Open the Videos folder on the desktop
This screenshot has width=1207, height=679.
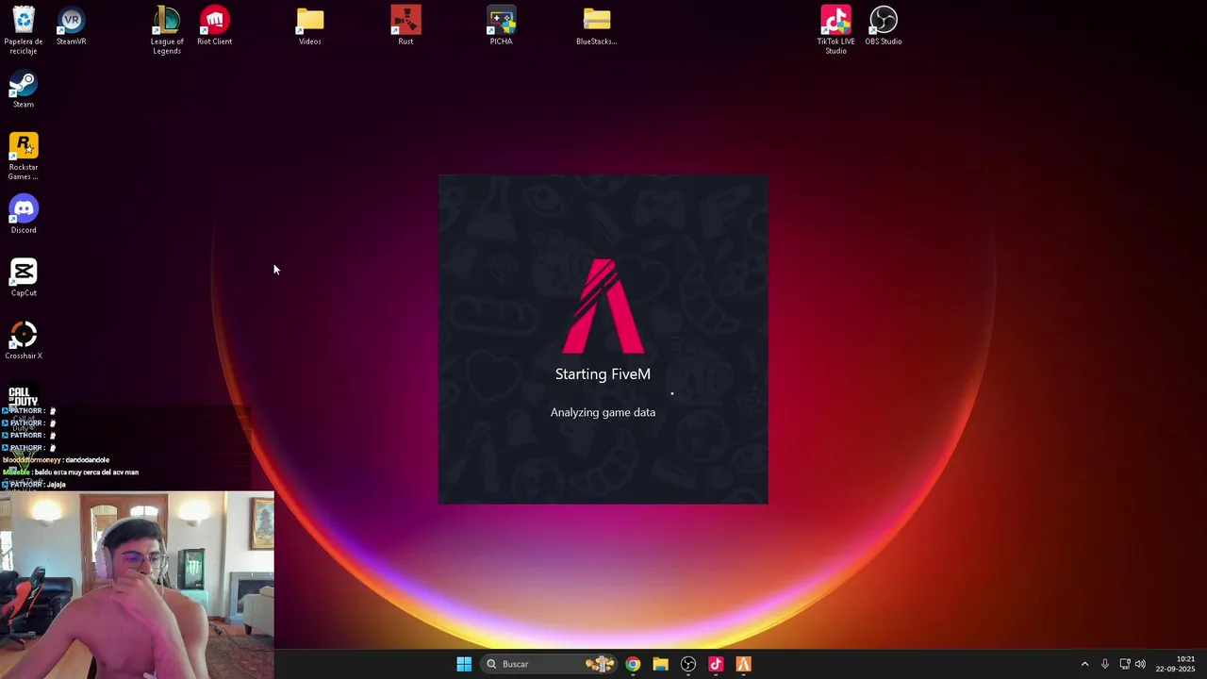(310, 26)
